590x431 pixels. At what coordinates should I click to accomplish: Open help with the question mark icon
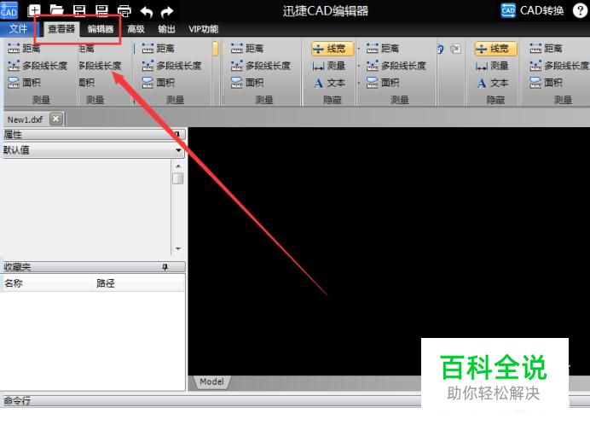[580, 10]
